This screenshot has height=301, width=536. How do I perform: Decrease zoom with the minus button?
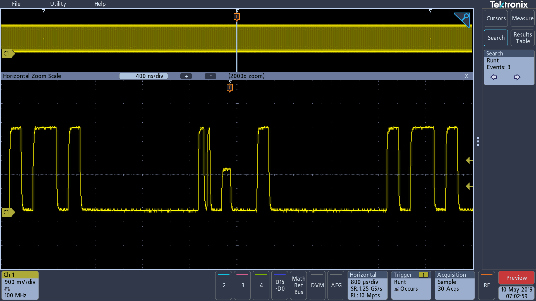pos(210,76)
